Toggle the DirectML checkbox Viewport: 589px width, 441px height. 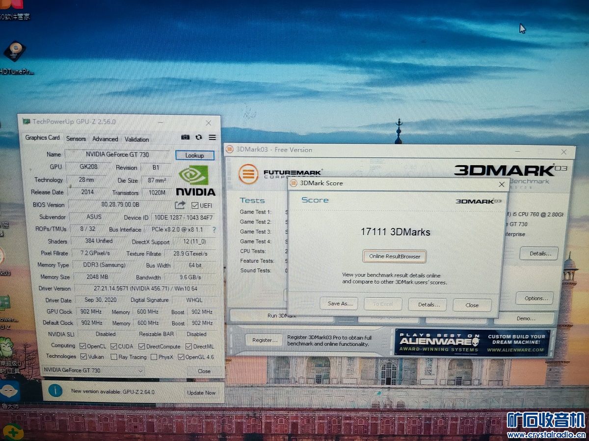(x=188, y=346)
